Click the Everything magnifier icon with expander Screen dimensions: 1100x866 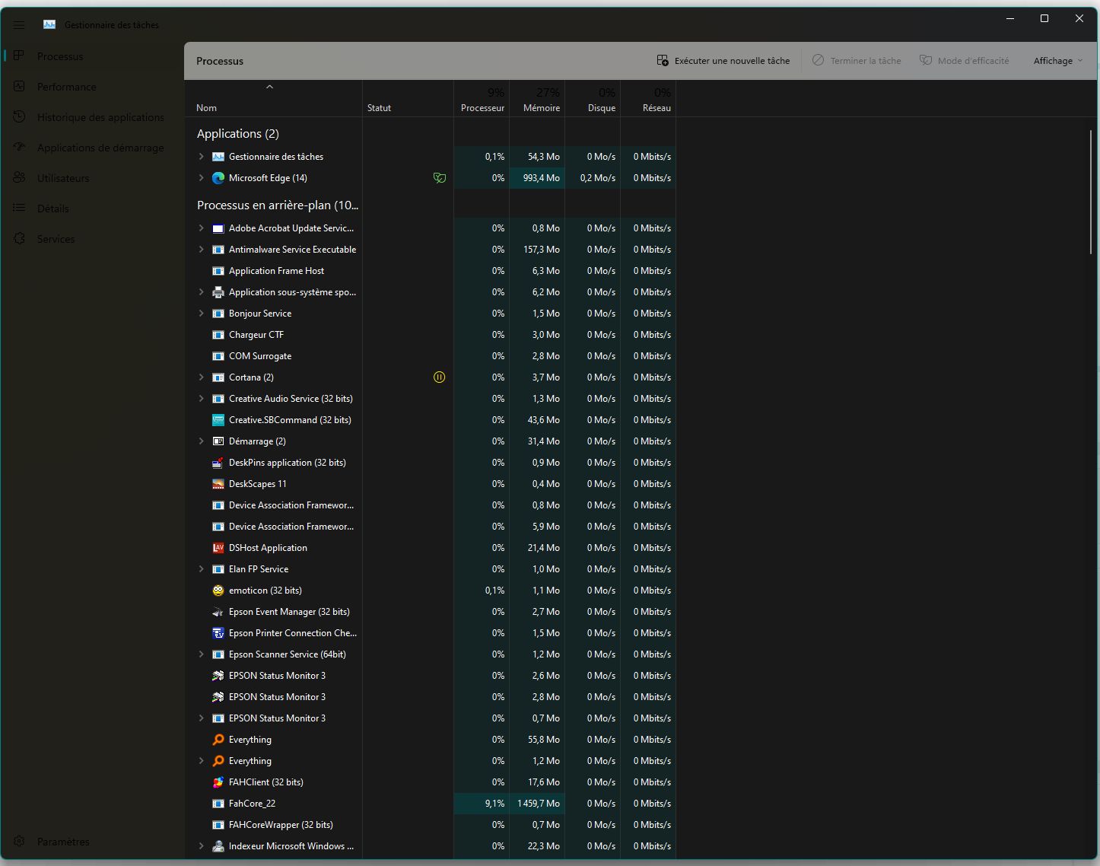pos(218,761)
